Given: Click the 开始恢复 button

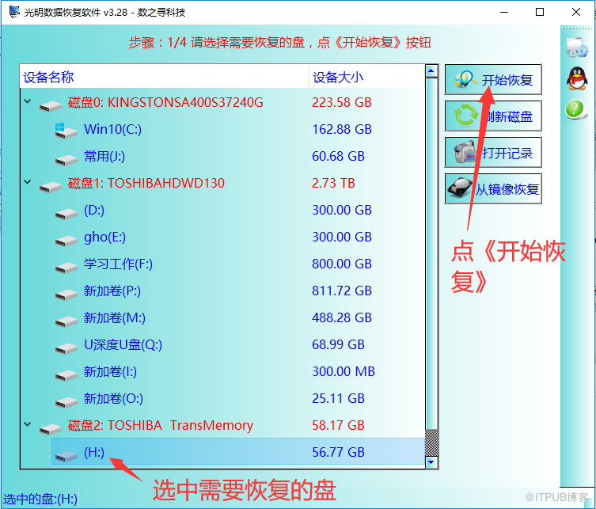Looking at the screenshot, I should coord(493,79).
